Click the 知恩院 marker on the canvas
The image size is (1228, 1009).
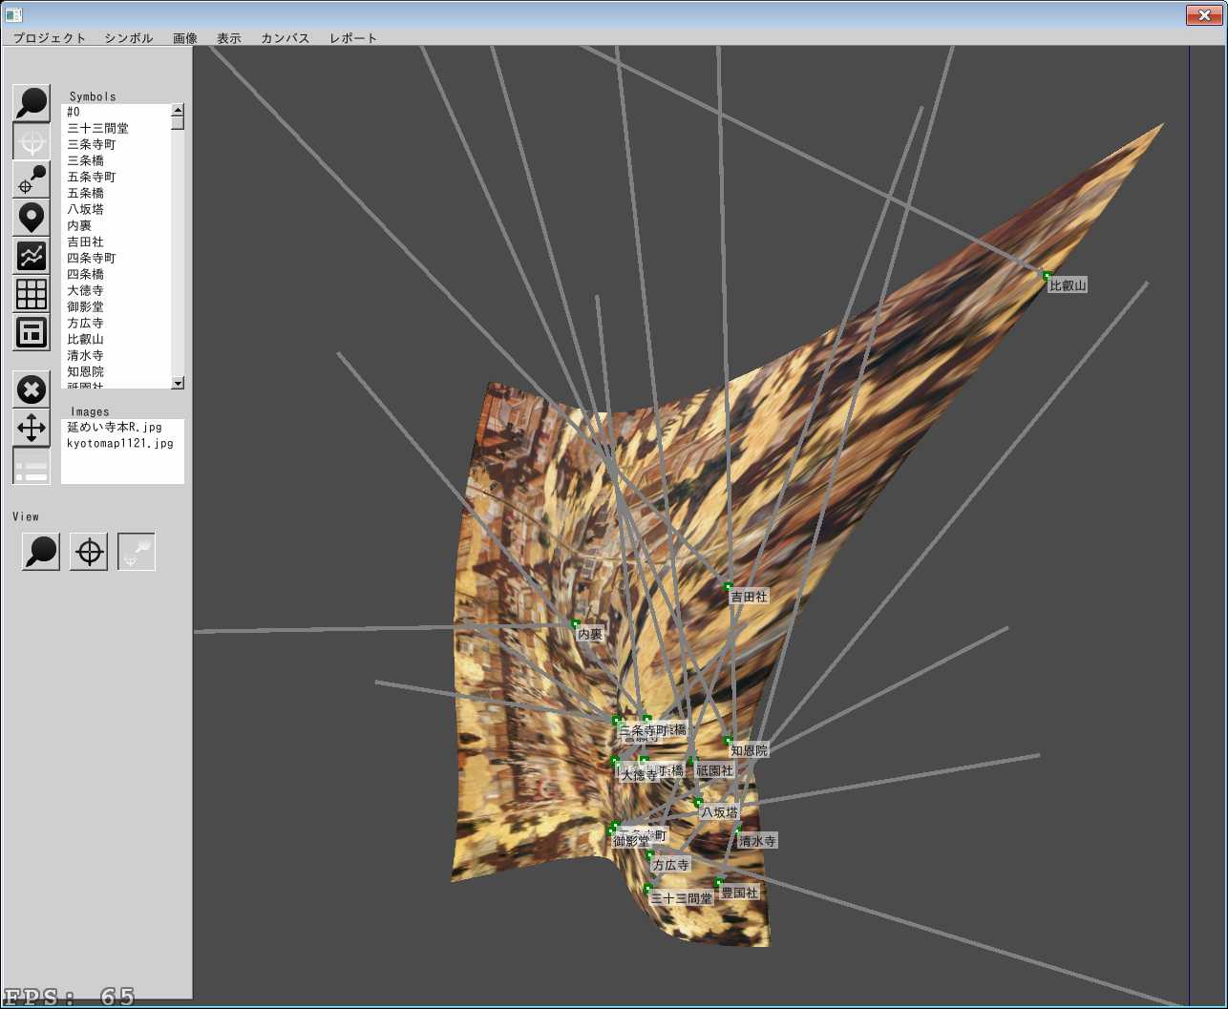tap(728, 741)
